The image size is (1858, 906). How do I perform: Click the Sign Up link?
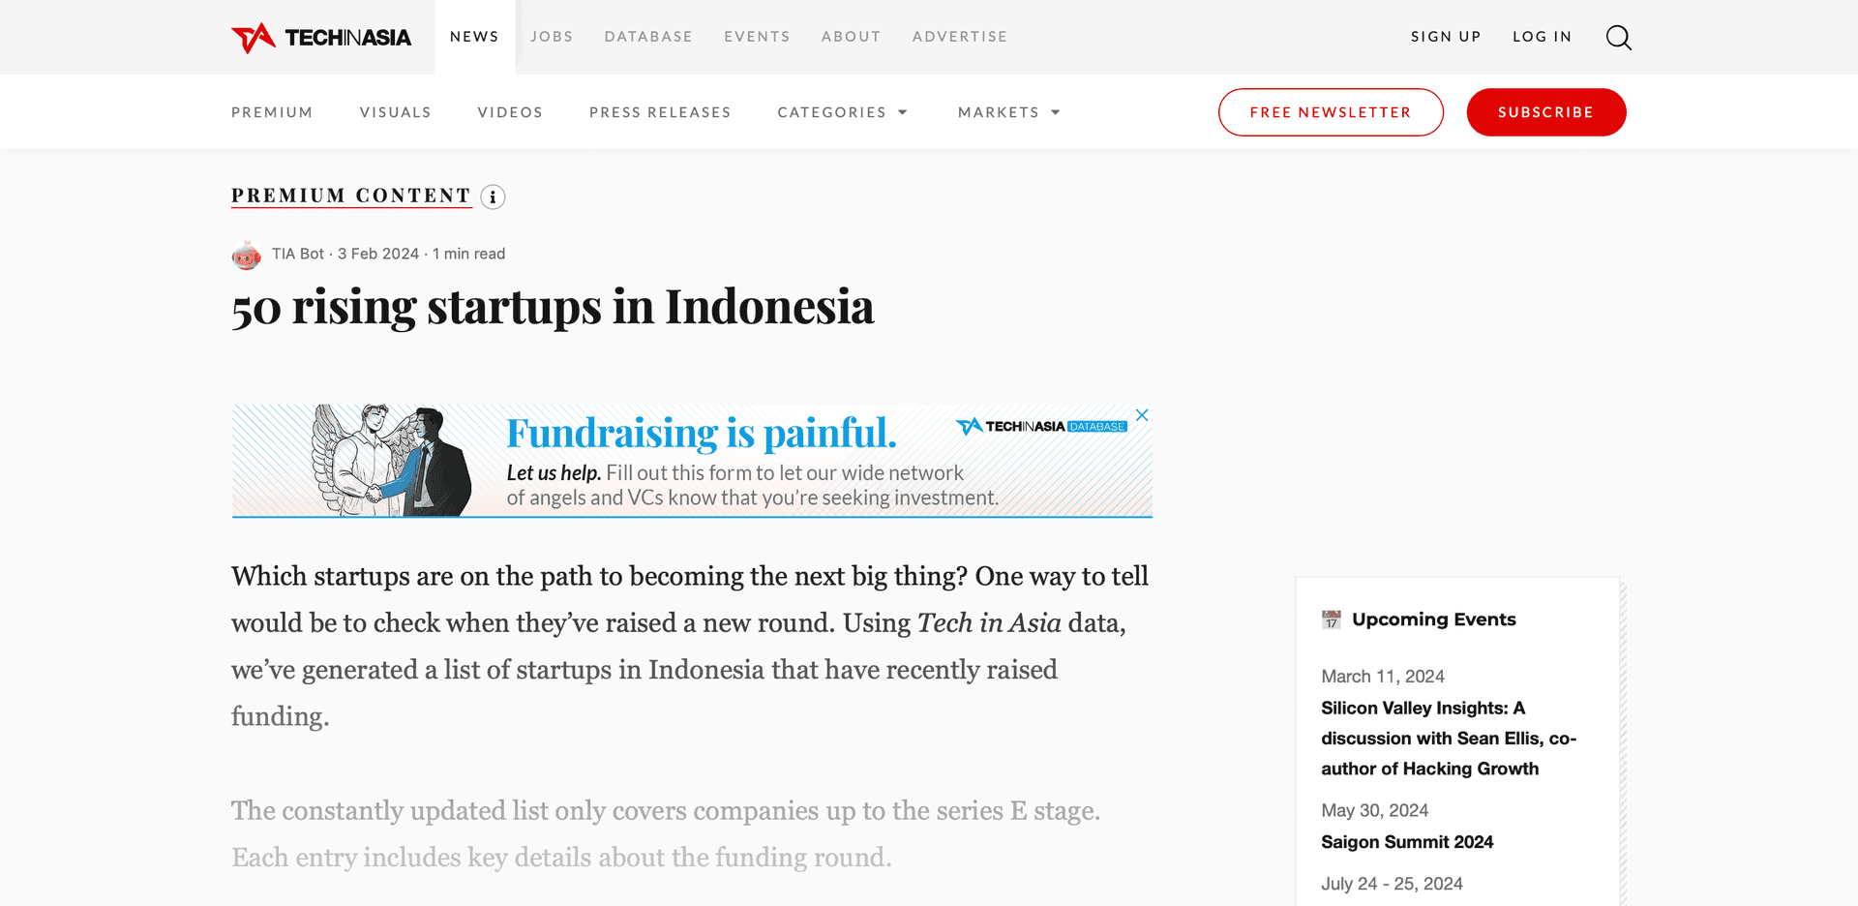click(1446, 37)
